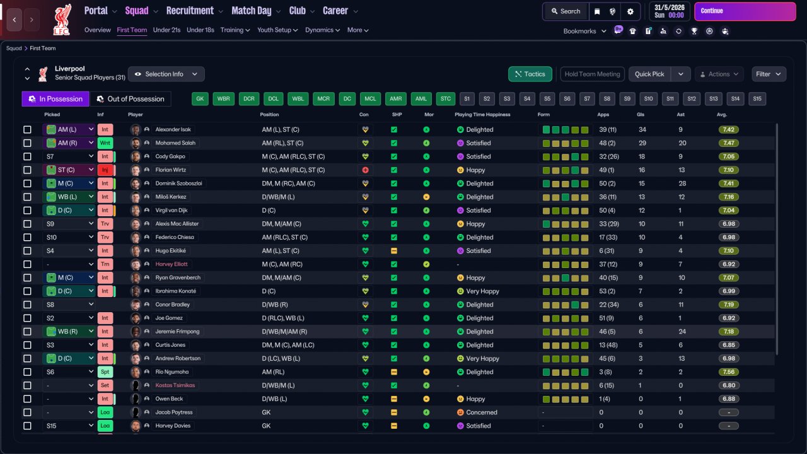This screenshot has height=454, width=807.
Task: Open the Filter dropdown
Action: 769,74
